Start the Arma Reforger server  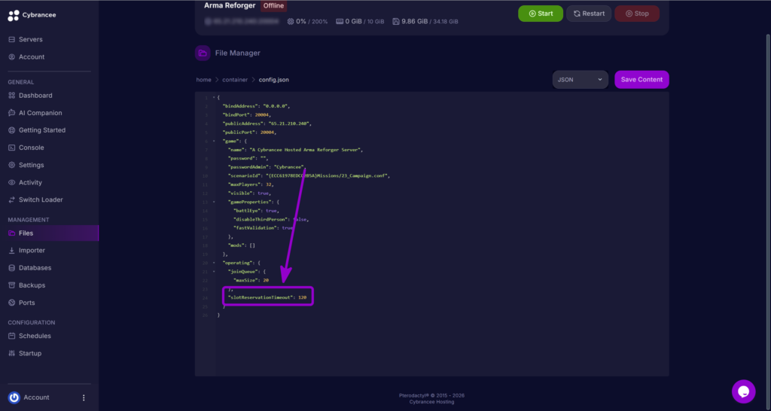541,14
